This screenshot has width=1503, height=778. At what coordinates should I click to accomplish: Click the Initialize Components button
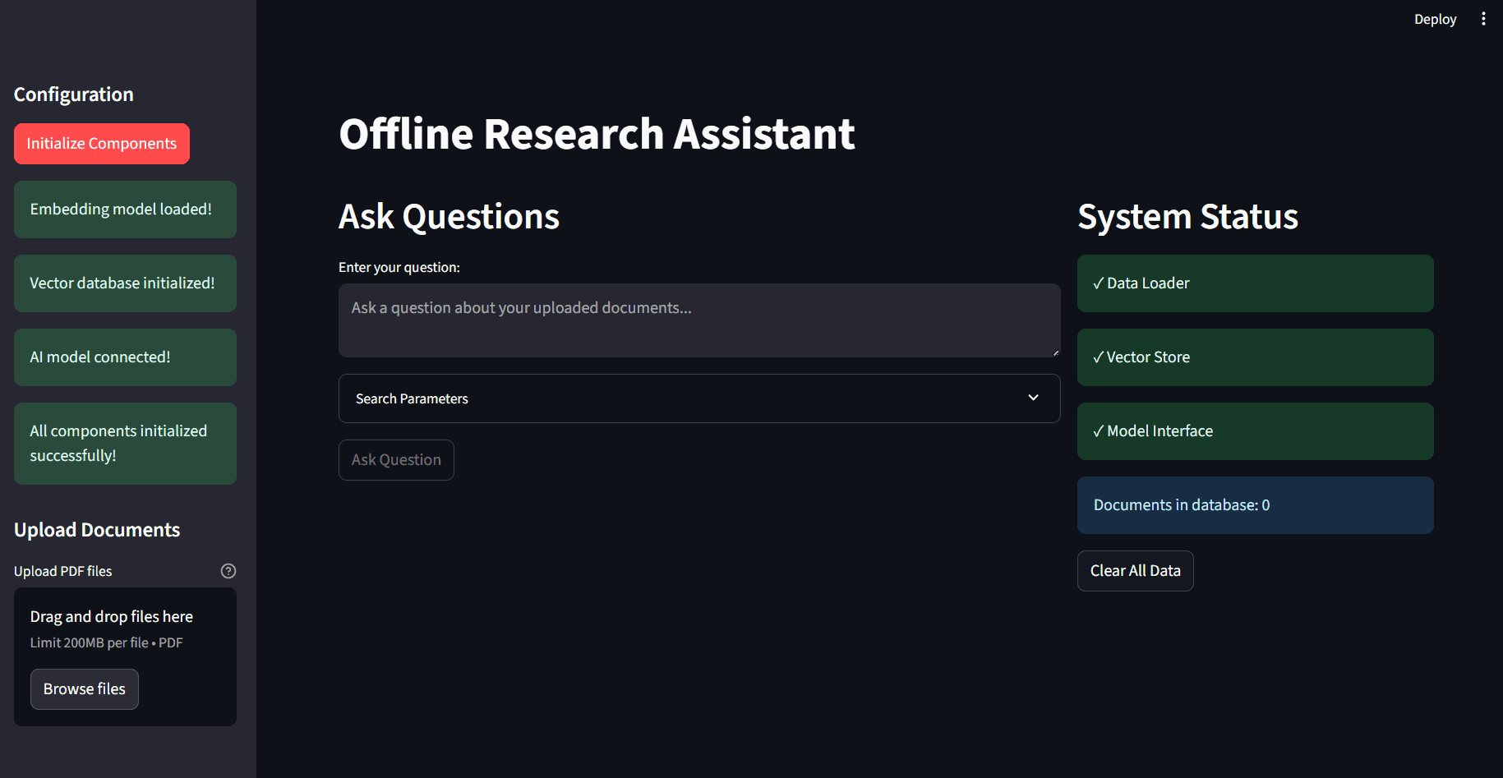pos(101,143)
